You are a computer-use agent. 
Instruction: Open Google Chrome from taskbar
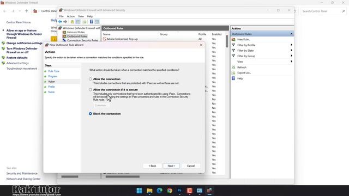pos(170,191)
